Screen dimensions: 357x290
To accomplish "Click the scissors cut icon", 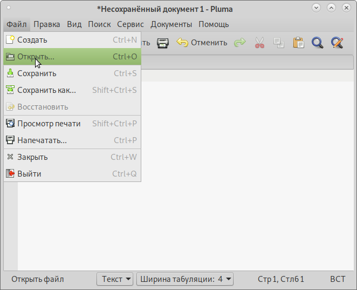I will (259, 43).
